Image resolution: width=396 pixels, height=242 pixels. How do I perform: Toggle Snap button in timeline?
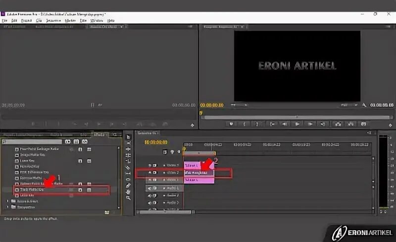pyautogui.click(x=165, y=152)
